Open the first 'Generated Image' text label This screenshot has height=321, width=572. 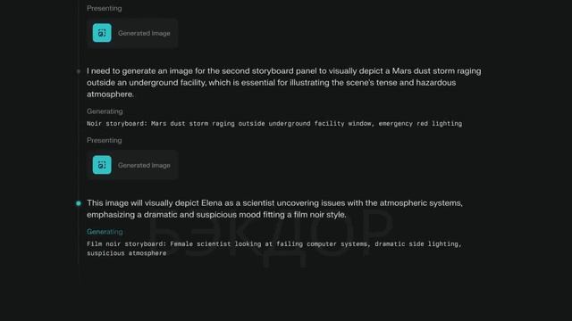[x=144, y=33]
